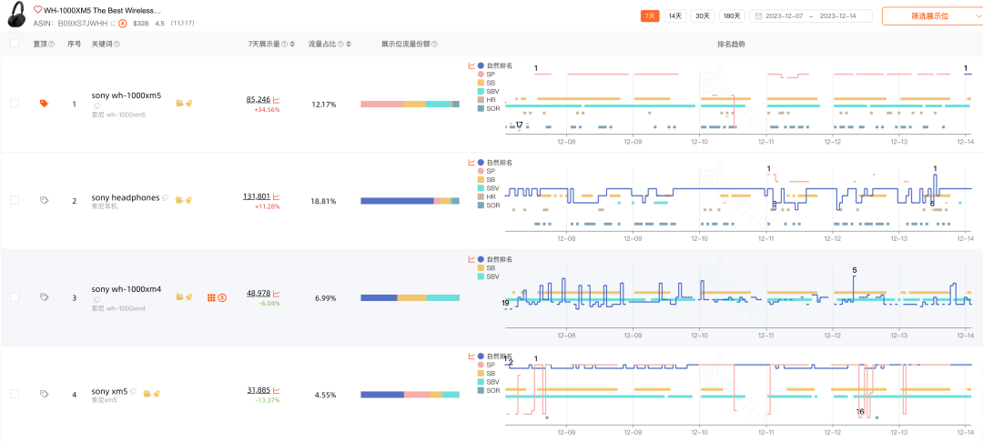Tick the checkbox for sony headphones row
This screenshot has width=983, height=442.
click(x=15, y=200)
